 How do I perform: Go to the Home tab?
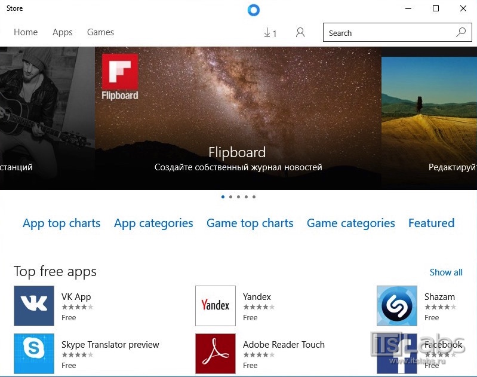tap(26, 32)
